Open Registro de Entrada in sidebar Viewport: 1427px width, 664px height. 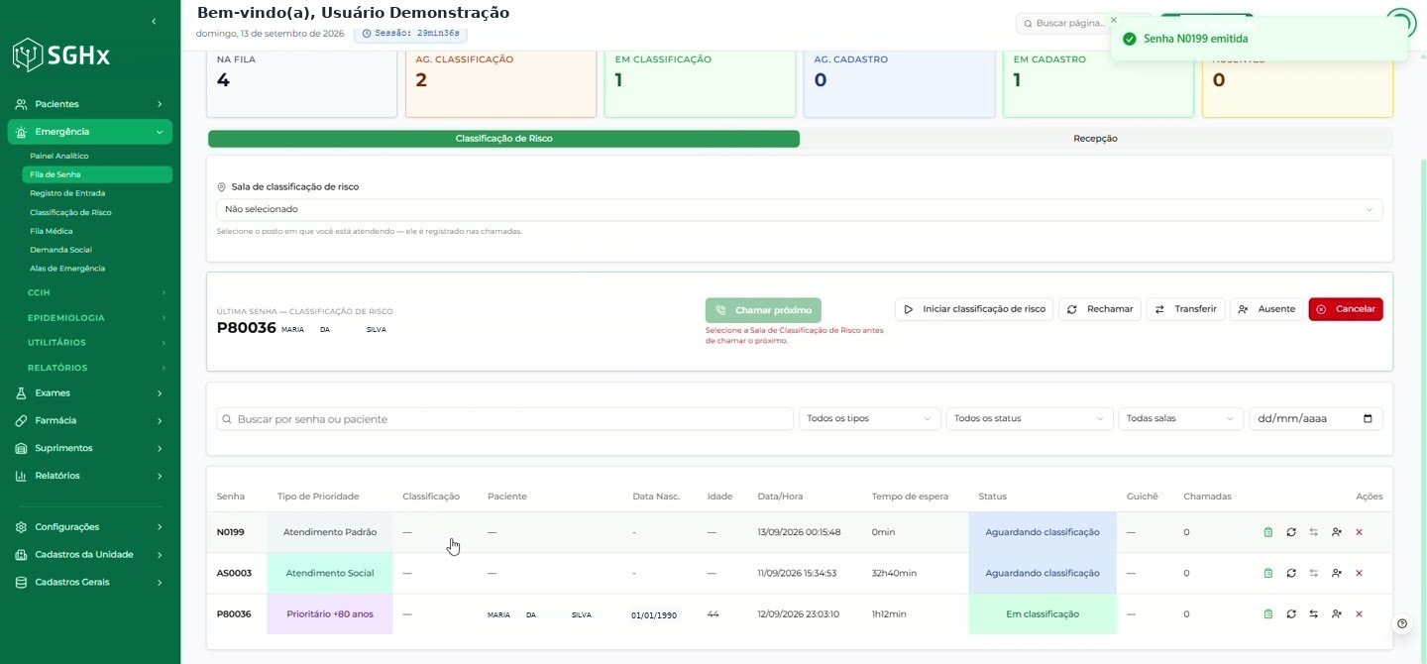[x=97, y=193]
